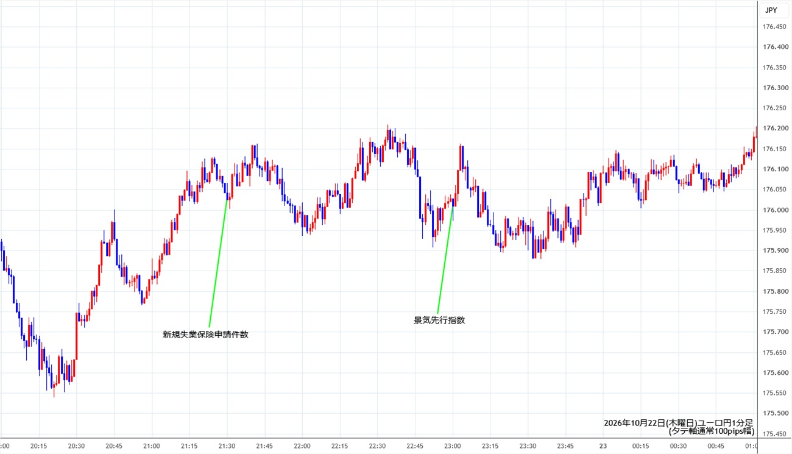
Task: Click the 175.950 price axis label
Action: (x=774, y=230)
